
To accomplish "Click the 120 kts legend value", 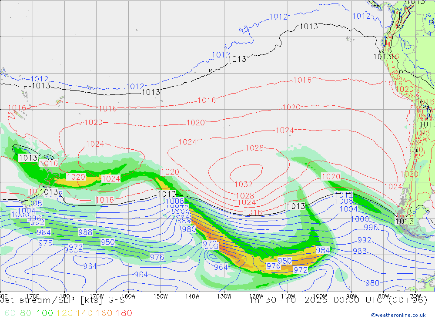I will (64, 313).
